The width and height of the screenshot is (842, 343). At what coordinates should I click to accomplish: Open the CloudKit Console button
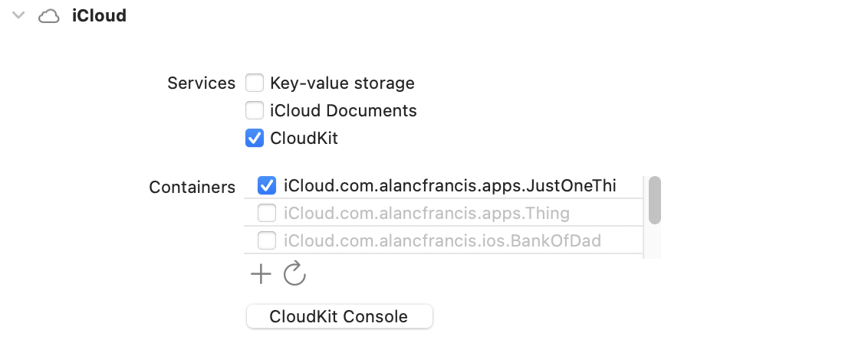point(340,316)
